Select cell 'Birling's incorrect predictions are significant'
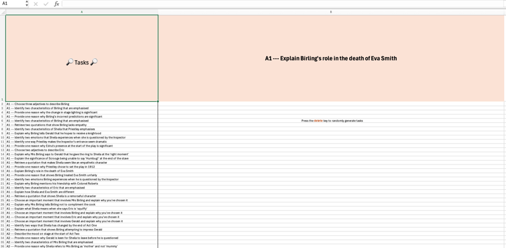The image size is (506, 248). (82, 116)
